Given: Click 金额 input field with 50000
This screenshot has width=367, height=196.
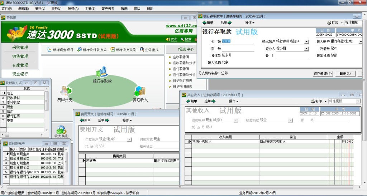Looking at the screenshot, I should click(x=238, y=41).
